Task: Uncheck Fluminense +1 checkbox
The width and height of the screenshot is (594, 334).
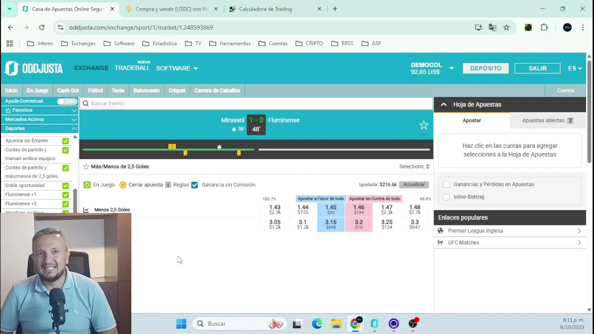Action: click(x=65, y=195)
